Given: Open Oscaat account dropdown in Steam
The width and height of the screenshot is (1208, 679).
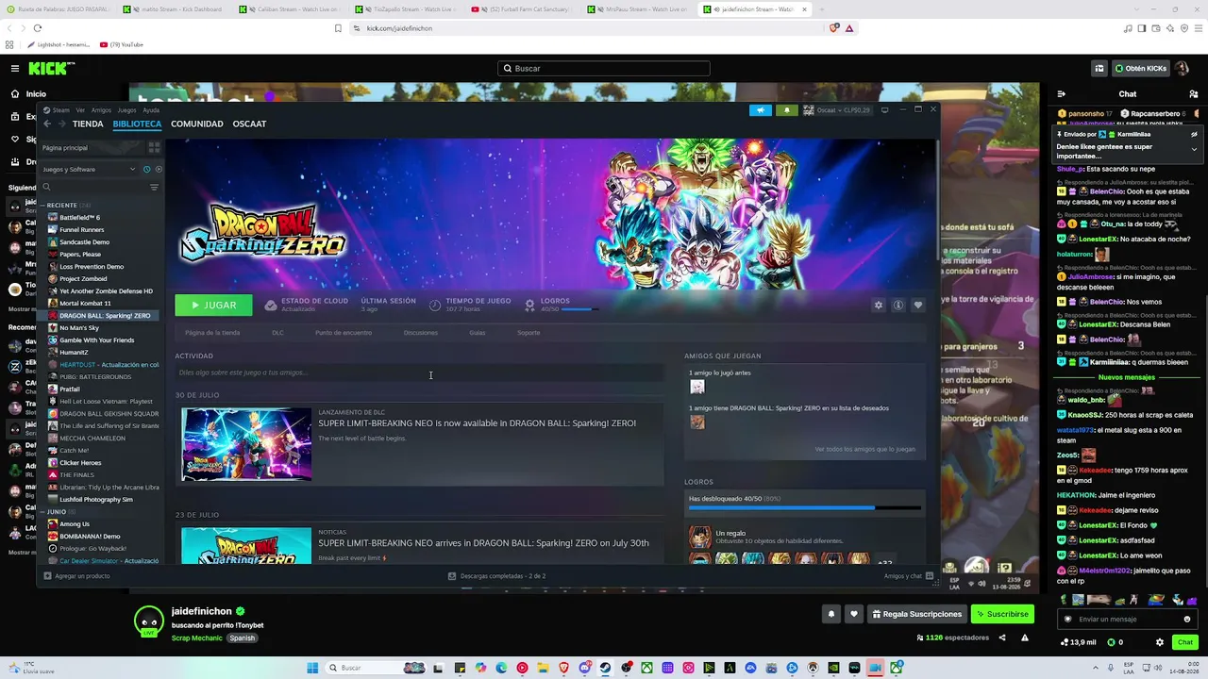Looking at the screenshot, I should point(837,110).
